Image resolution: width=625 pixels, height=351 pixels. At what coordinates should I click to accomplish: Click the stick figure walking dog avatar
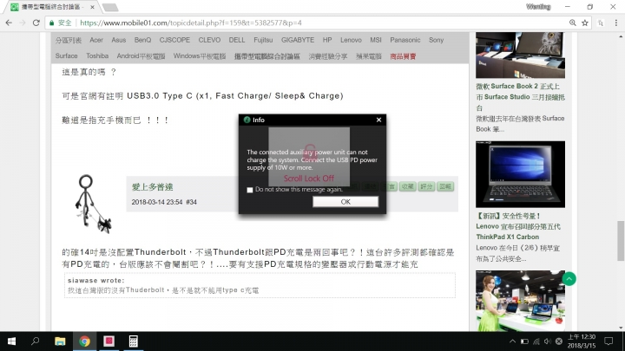[x=93, y=204]
